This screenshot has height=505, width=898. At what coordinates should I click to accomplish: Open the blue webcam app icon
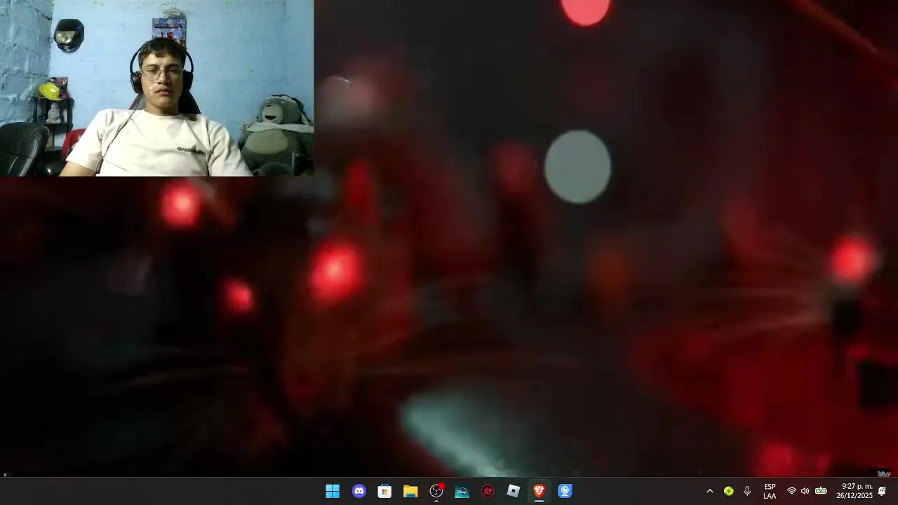[x=565, y=491]
